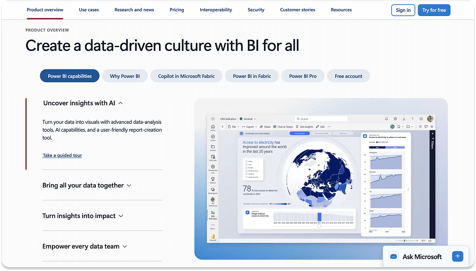The height and width of the screenshot is (271, 476).
Task: Click the Try for free button
Action: 434,10
